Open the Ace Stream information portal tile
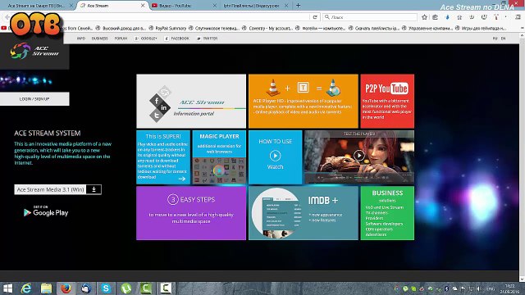The height and width of the screenshot is (295, 525). click(x=191, y=101)
